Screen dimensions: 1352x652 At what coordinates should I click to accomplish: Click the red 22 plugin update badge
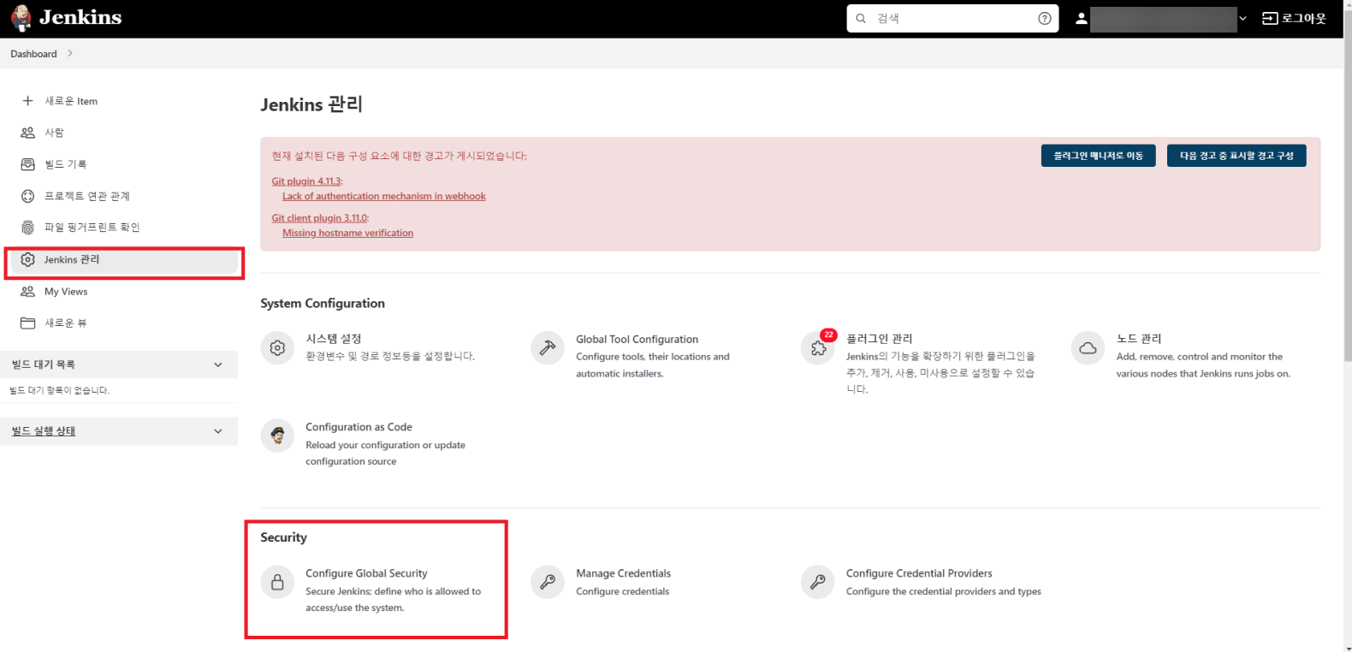(x=828, y=335)
